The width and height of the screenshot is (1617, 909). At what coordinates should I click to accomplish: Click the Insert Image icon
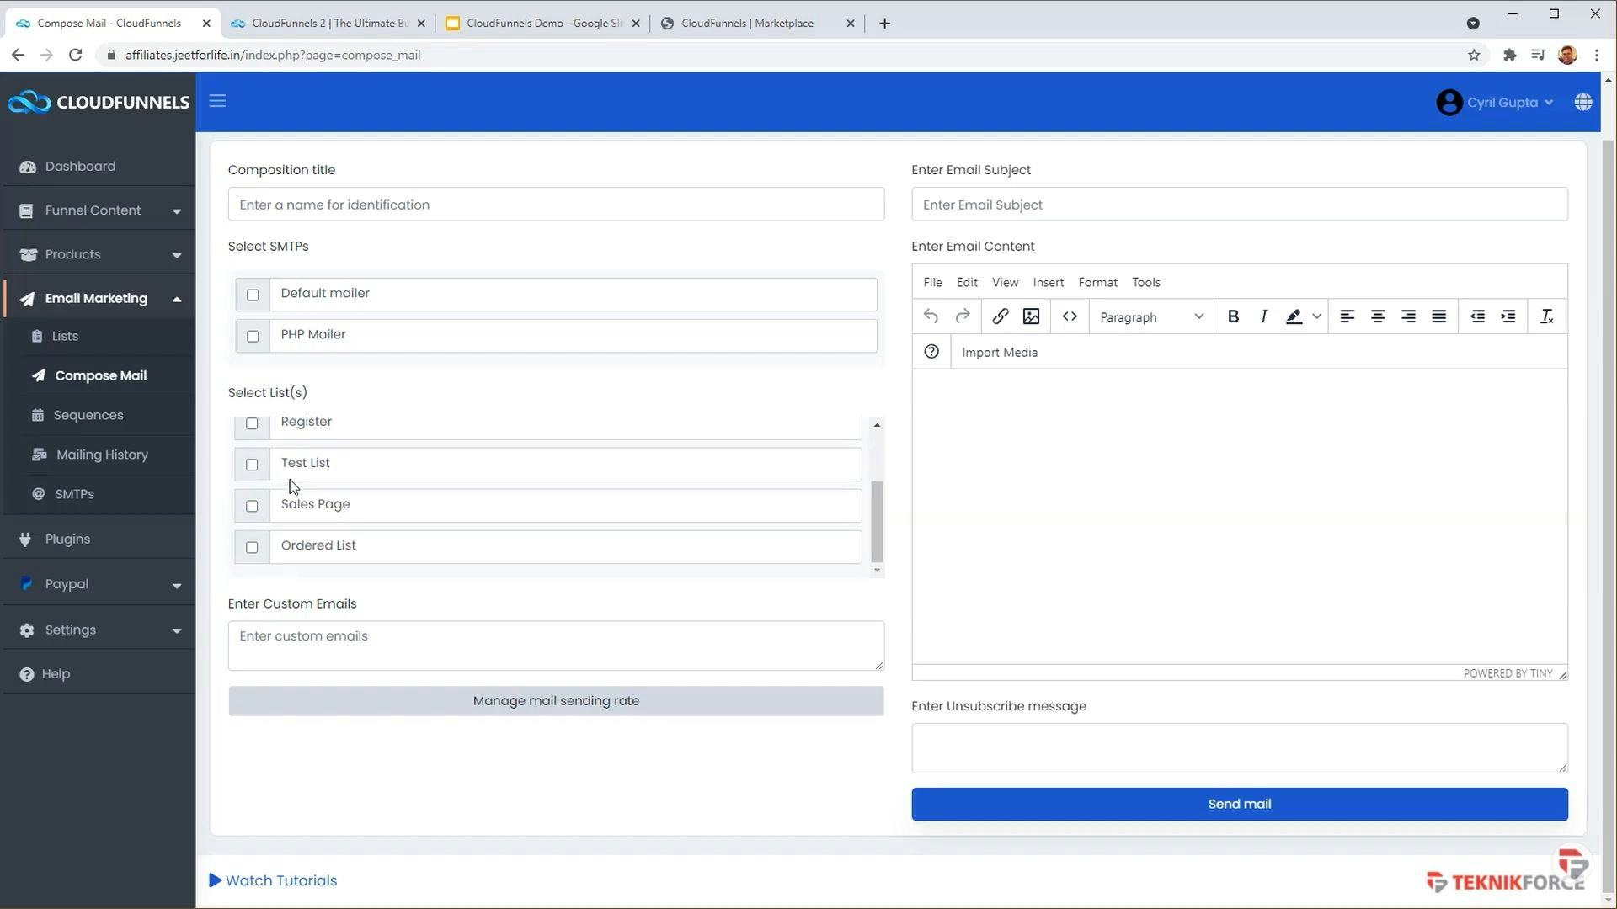point(1030,316)
